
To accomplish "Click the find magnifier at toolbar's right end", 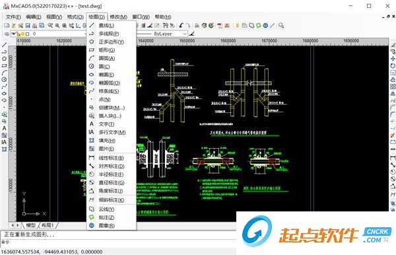I will [281, 26].
